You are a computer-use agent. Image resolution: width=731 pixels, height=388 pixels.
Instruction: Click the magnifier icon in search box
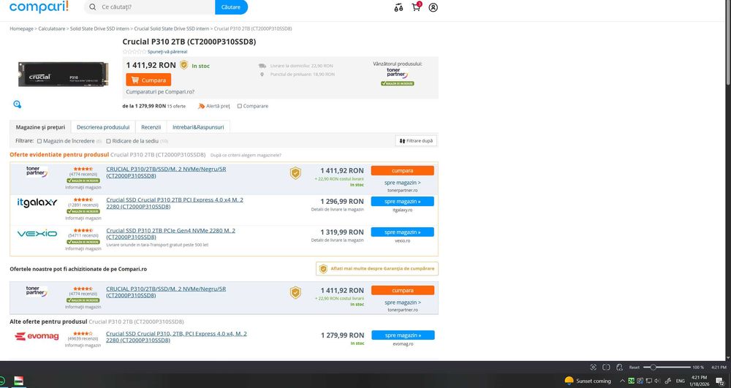[92, 7]
